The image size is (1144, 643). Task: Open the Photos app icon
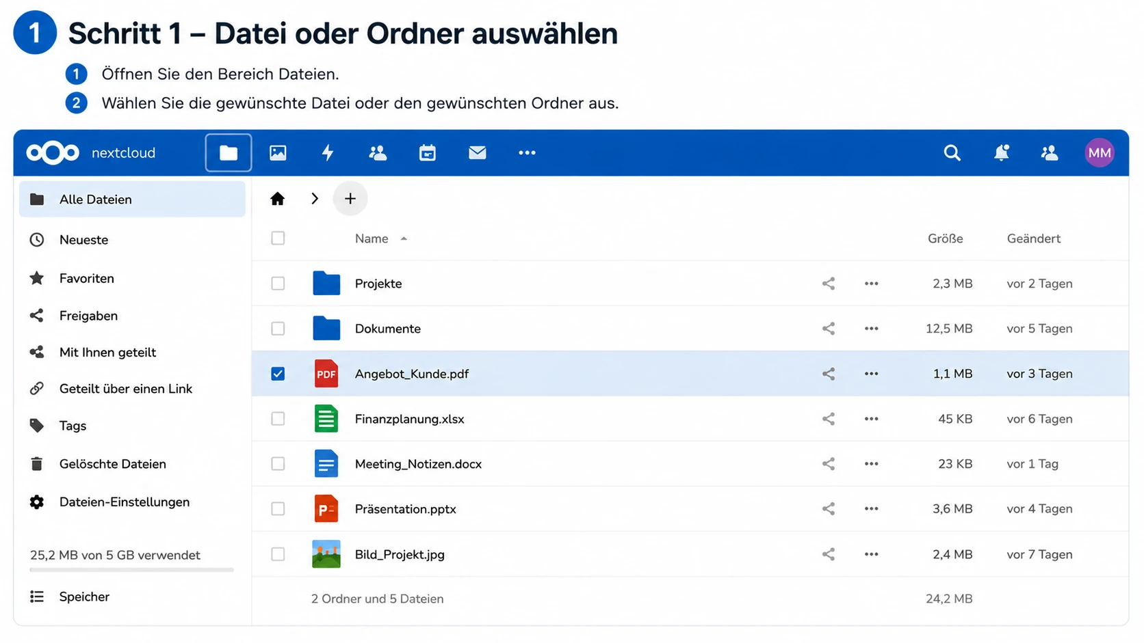(x=278, y=152)
